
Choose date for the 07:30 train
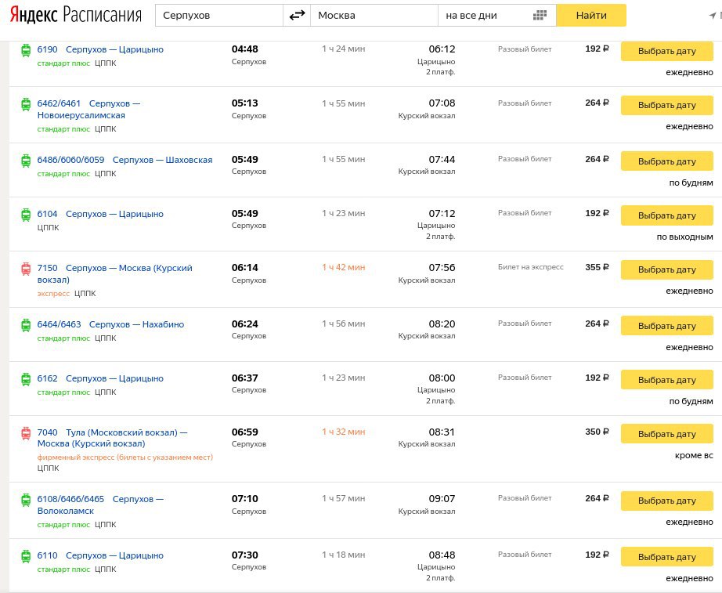click(666, 557)
